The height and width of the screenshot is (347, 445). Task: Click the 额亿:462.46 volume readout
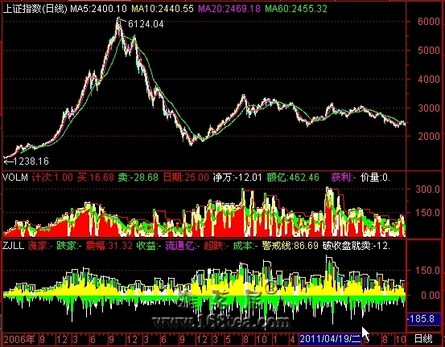pos(293,178)
